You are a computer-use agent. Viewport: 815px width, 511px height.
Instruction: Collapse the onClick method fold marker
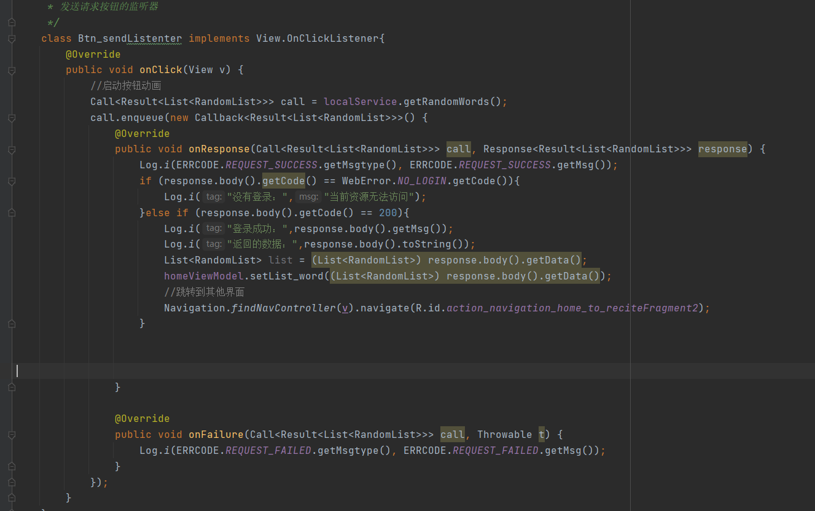point(12,71)
